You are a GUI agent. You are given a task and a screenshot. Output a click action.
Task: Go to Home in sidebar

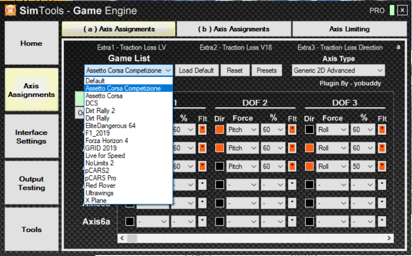pos(31,43)
